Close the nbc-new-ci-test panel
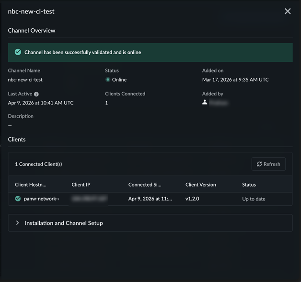This screenshot has width=301, height=282. pyautogui.click(x=288, y=11)
